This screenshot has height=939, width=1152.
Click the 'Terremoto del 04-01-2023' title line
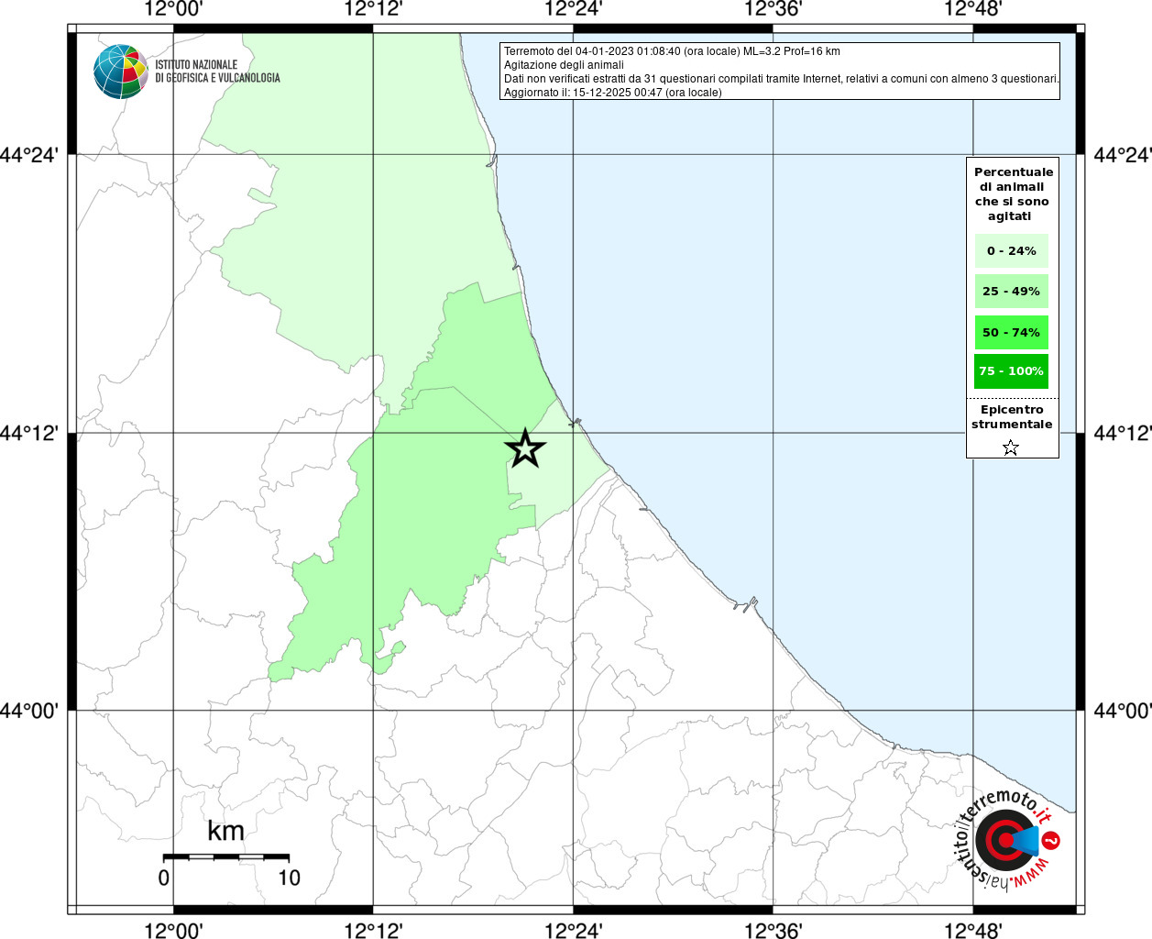coord(672,51)
